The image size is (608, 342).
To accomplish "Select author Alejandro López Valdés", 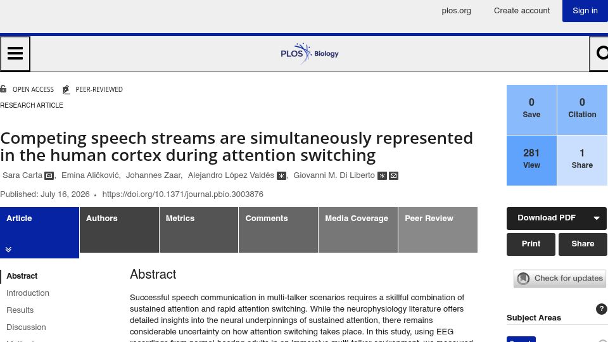I will [x=231, y=175].
